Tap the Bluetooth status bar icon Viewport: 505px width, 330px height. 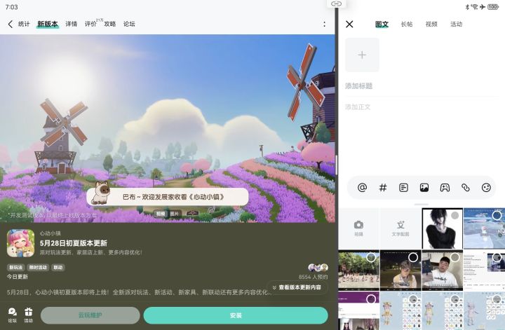(x=467, y=7)
